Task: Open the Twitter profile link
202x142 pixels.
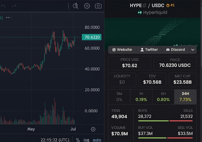Action: tap(149, 50)
